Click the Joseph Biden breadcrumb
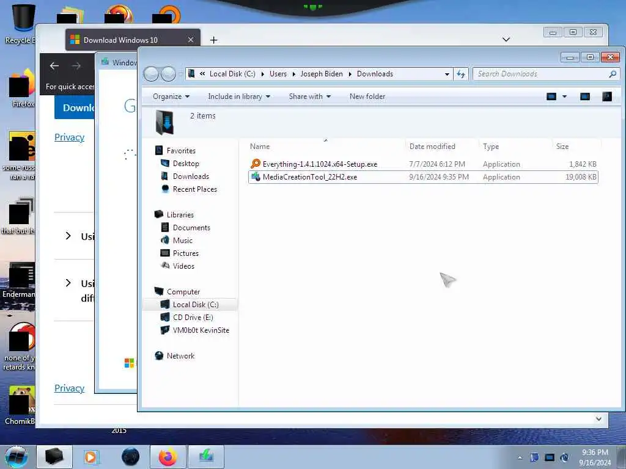Viewport: 626px width, 469px height. (x=322, y=74)
